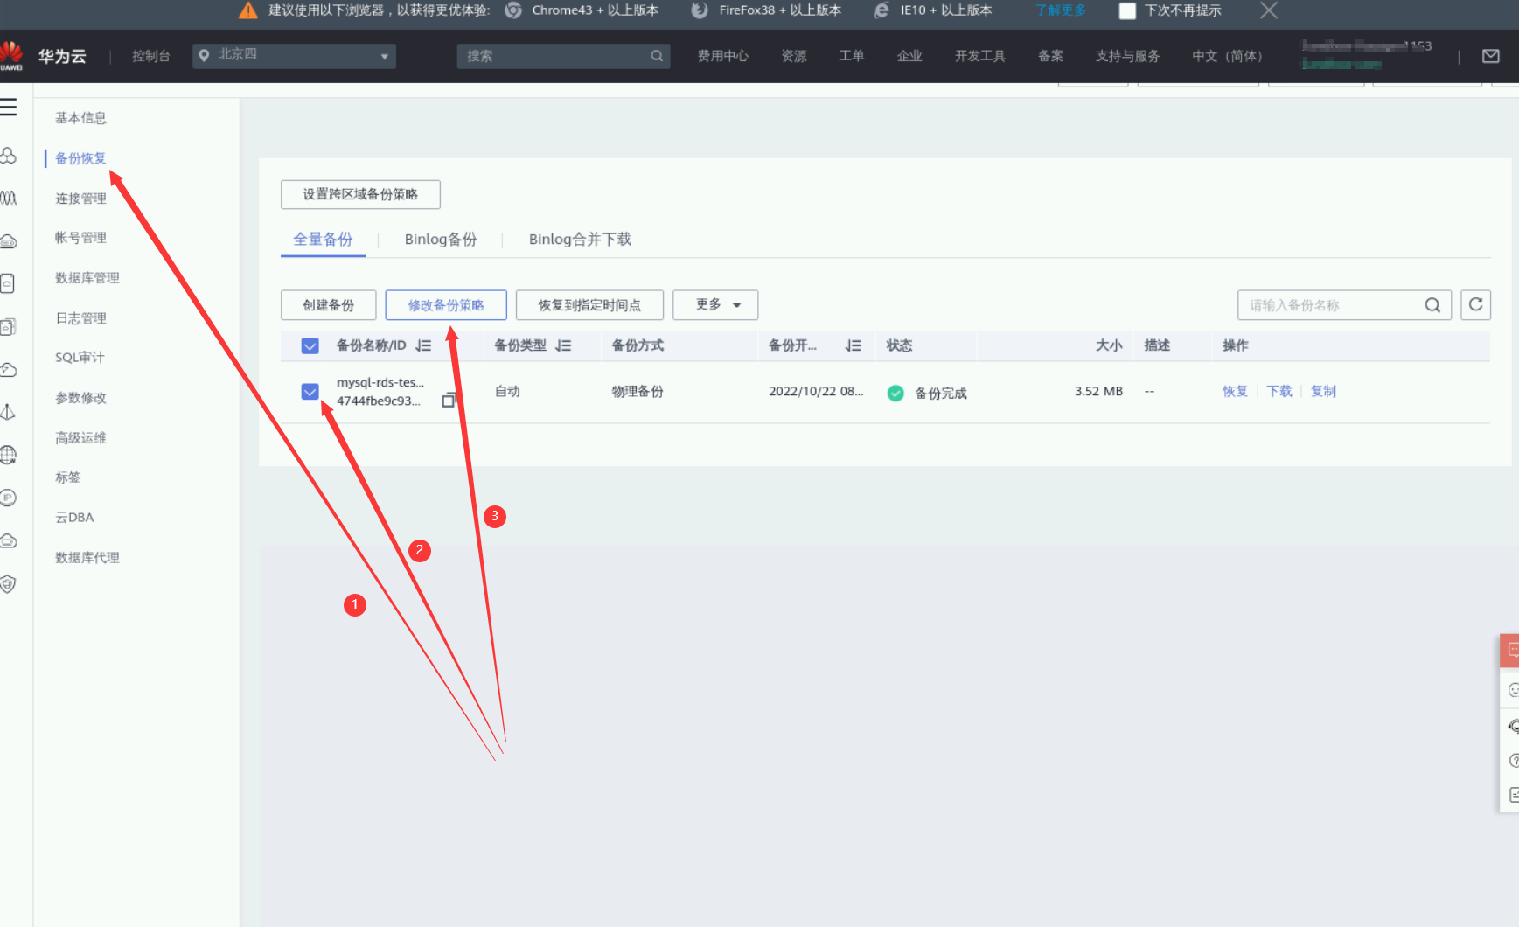Click the 设置跨区域备份策略 button

(x=360, y=194)
